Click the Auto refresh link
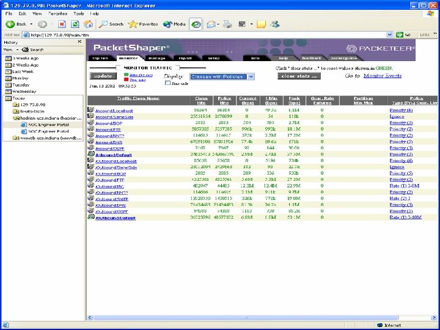Image resolution: width=440 pixels, height=330 pixels. 141,75
